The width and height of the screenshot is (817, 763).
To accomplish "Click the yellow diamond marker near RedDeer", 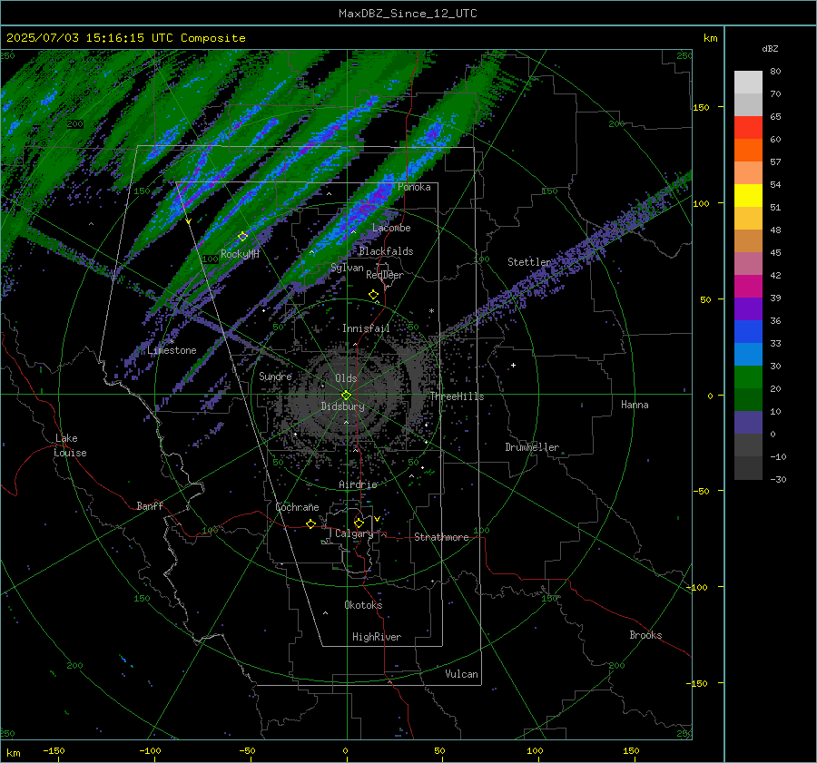I will [374, 295].
